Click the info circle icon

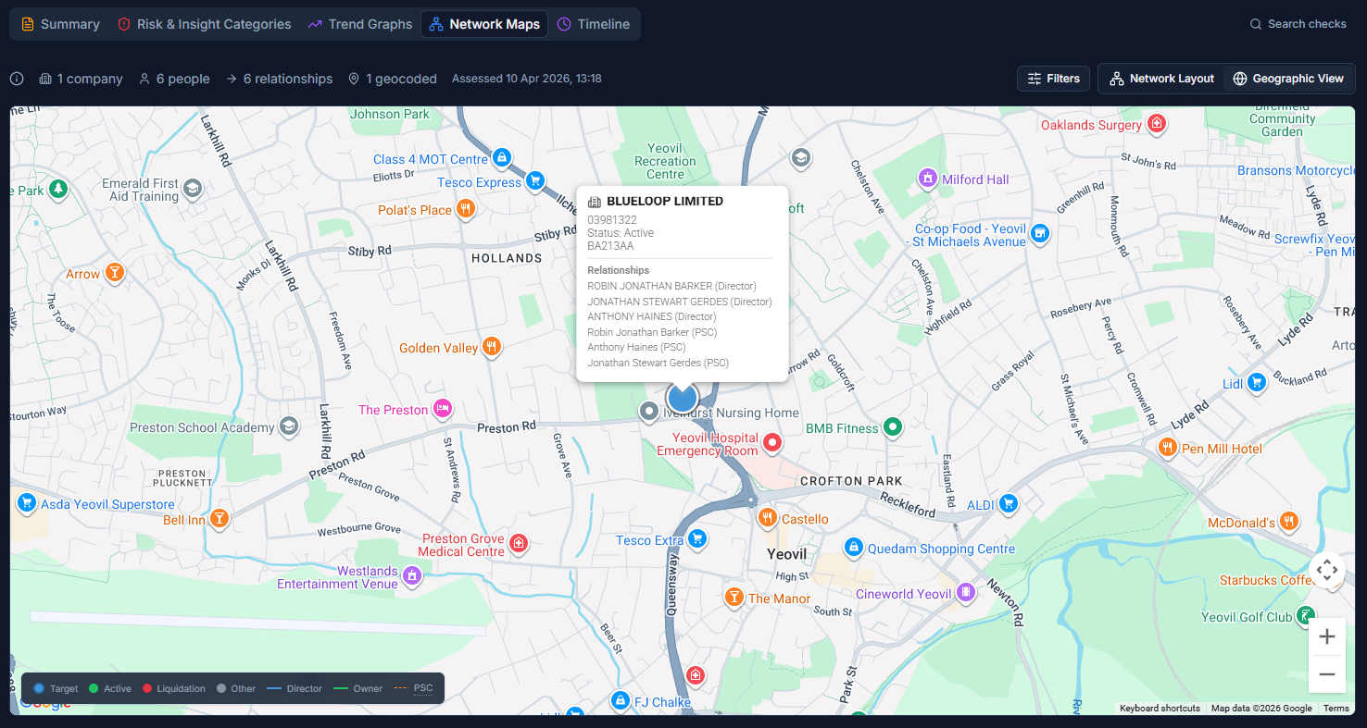(17, 79)
